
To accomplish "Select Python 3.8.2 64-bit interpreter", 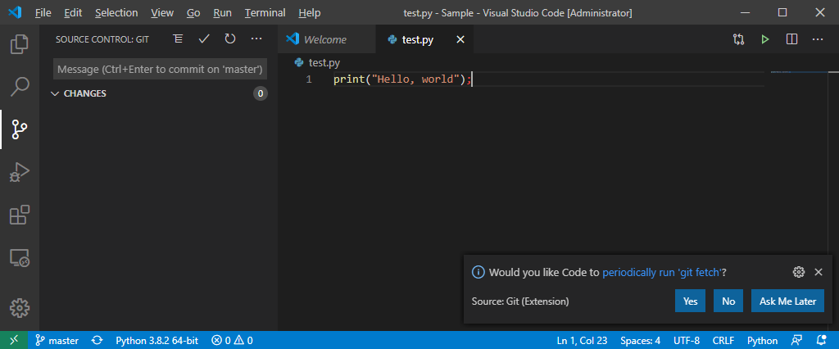I will point(156,341).
